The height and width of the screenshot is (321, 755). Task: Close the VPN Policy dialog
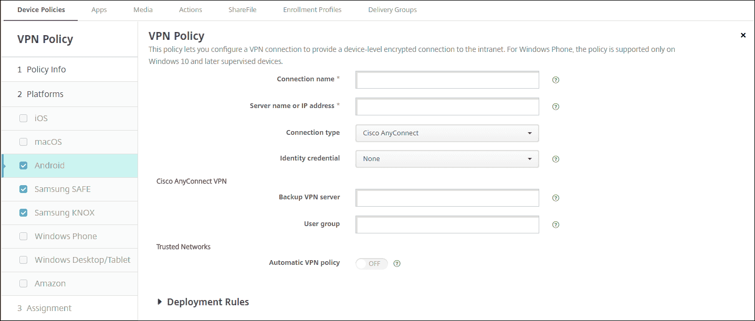coord(743,35)
